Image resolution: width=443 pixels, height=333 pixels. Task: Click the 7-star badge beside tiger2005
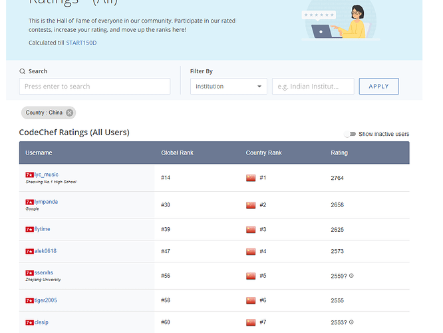[30, 300]
